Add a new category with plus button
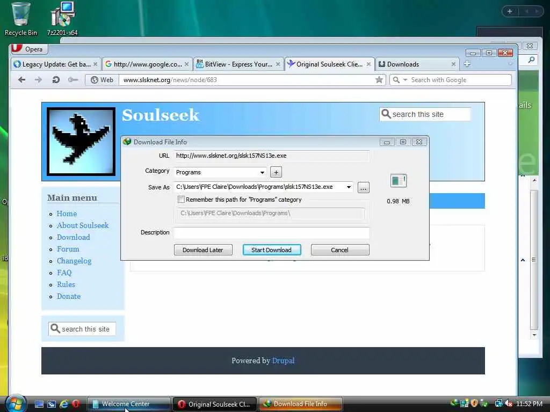This screenshot has width=550, height=412. tap(276, 172)
